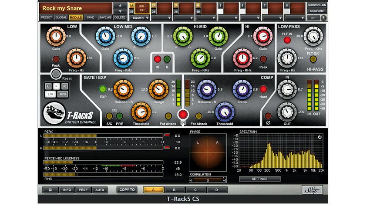
Task: Toggle the EQ B green button
Action: pyautogui.click(x=167, y=59)
